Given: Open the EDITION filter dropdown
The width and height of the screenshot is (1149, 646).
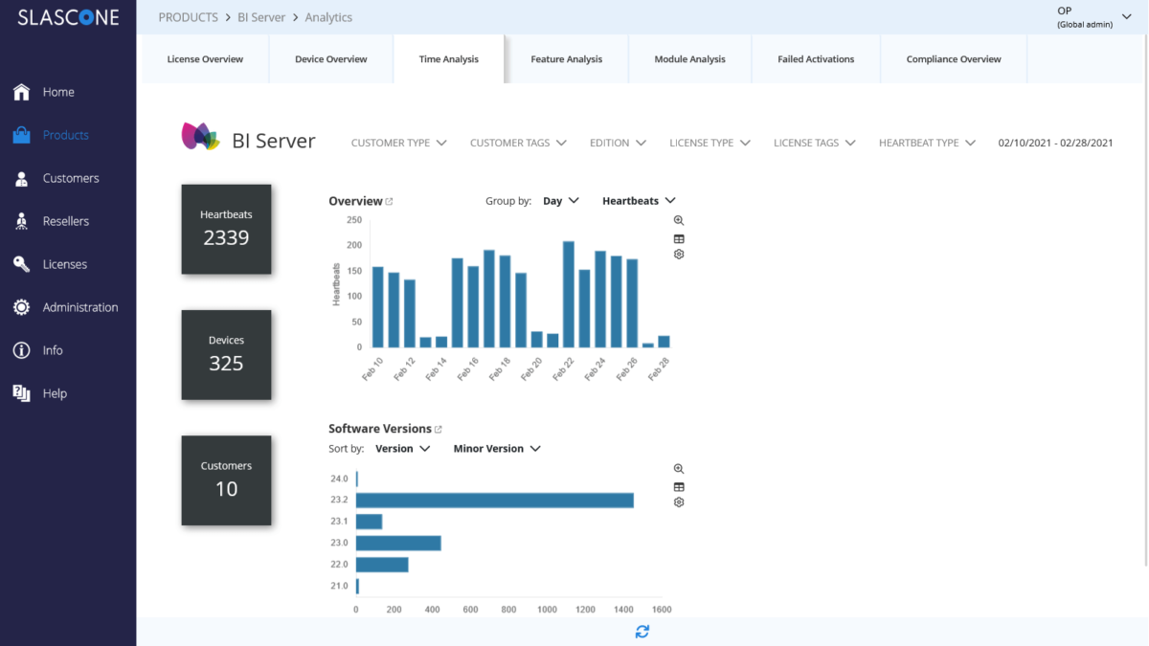Looking at the screenshot, I should click(x=617, y=142).
